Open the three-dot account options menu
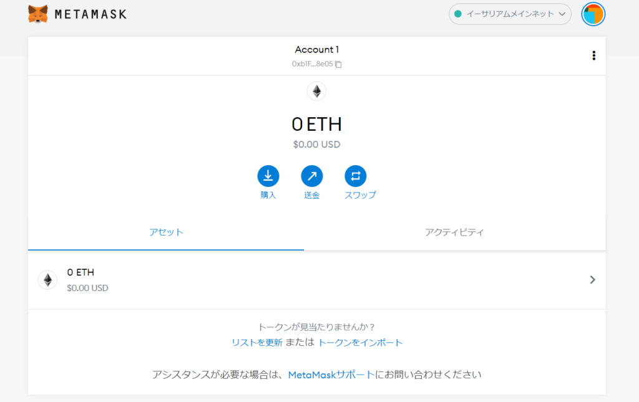 tap(594, 55)
